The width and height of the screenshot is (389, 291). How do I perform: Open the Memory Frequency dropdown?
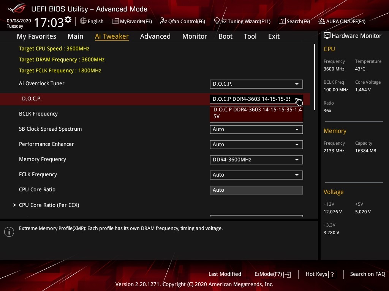(256, 160)
